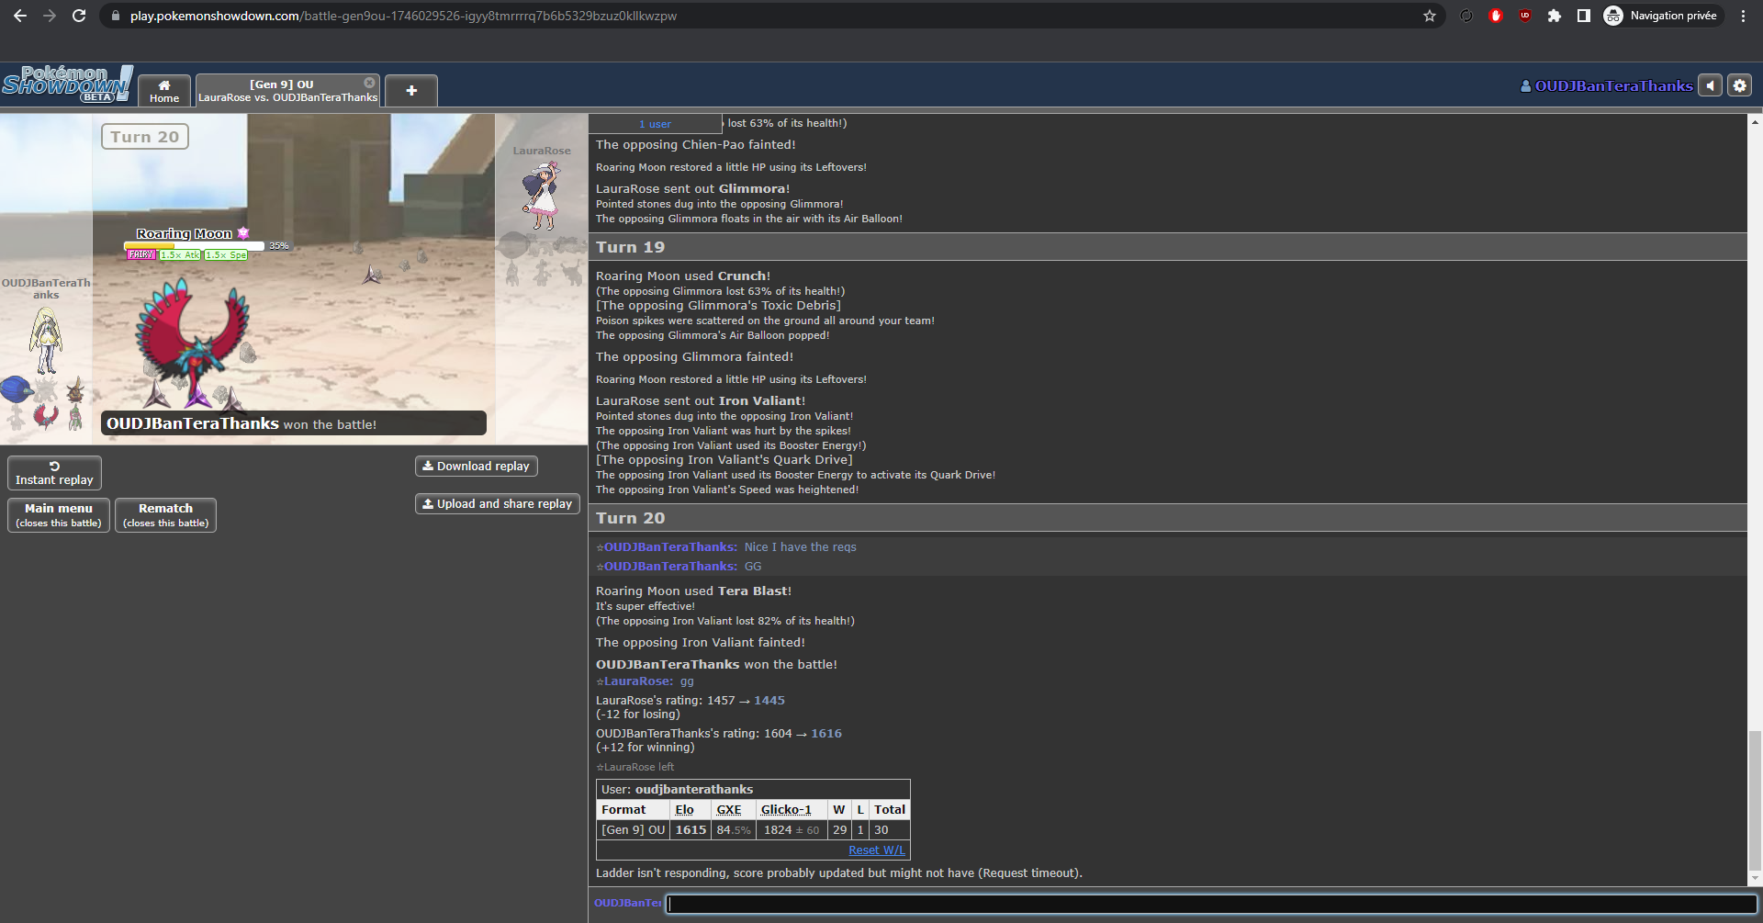Click the 1.5× Spe boost badge
1763x923 pixels.
pyautogui.click(x=226, y=255)
